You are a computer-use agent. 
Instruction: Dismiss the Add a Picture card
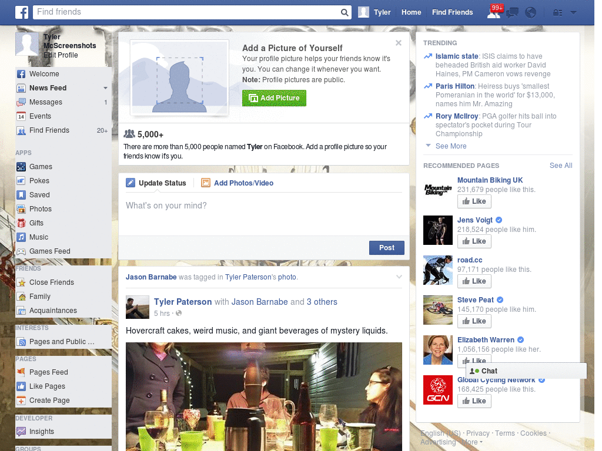399,43
